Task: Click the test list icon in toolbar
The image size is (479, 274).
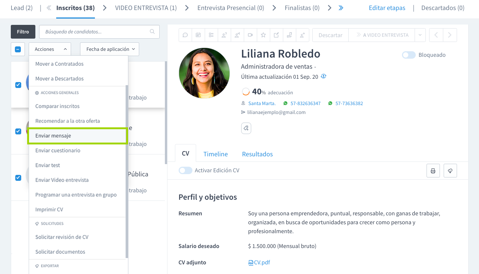Action: pos(211,35)
